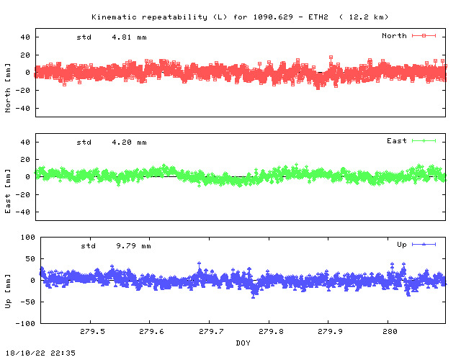Click the East plot y-axis label 20
Image resolution: width=461 pixels, height=357 pixels.
click(x=25, y=160)
